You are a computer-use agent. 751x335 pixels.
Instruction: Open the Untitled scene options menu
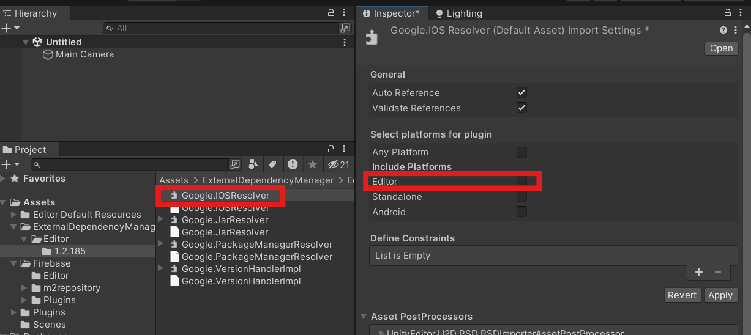pyautogui.click(x=345, y=42)
